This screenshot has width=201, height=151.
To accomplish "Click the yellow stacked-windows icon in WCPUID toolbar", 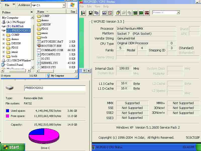I will (118, 13).
